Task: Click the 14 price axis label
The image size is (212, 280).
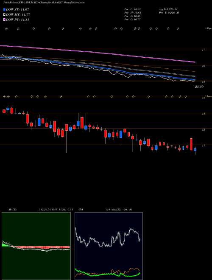Action: 203,98
